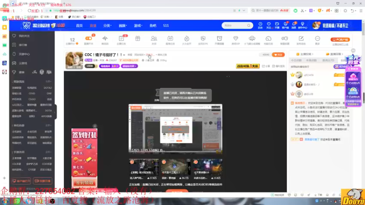Image resolution: width=365 pixels, height=205 pixels.
Task: Expand the 分类 dropdown menu
Action: 107,26
